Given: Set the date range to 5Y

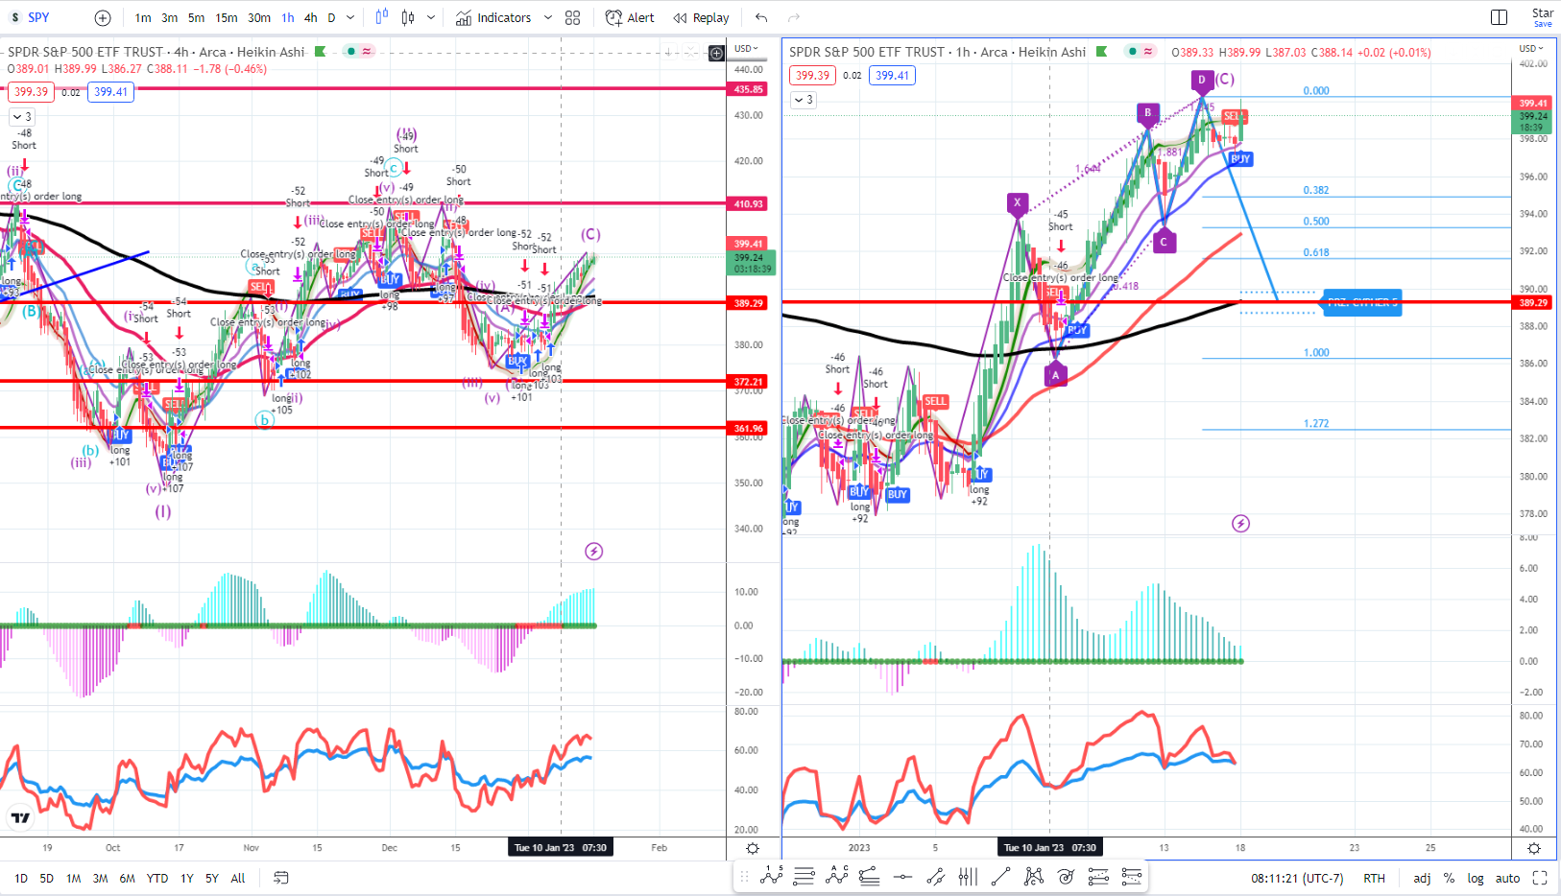Looking at the screenshot, I should click(212, 878).
